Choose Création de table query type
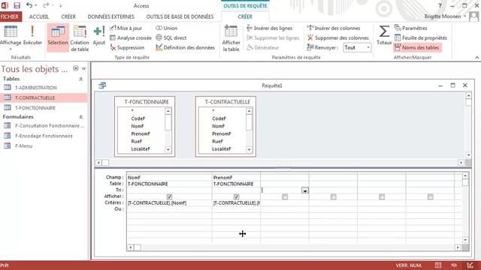This screenshot has height=270, width=481. click(80, 38)
